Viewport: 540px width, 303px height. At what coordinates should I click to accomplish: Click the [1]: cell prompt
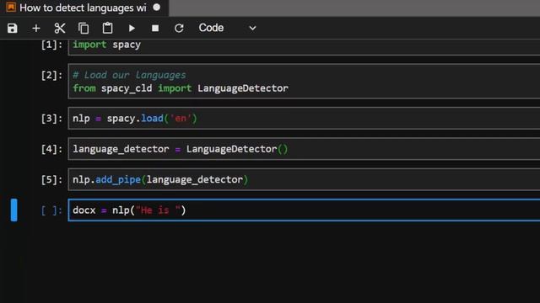tap(51, 45)
